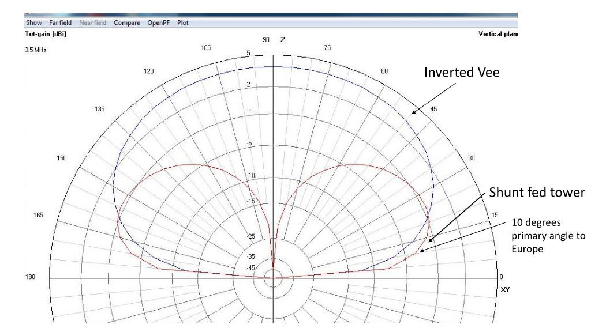Click the 180 degree angle label

[x=30, y=277]
